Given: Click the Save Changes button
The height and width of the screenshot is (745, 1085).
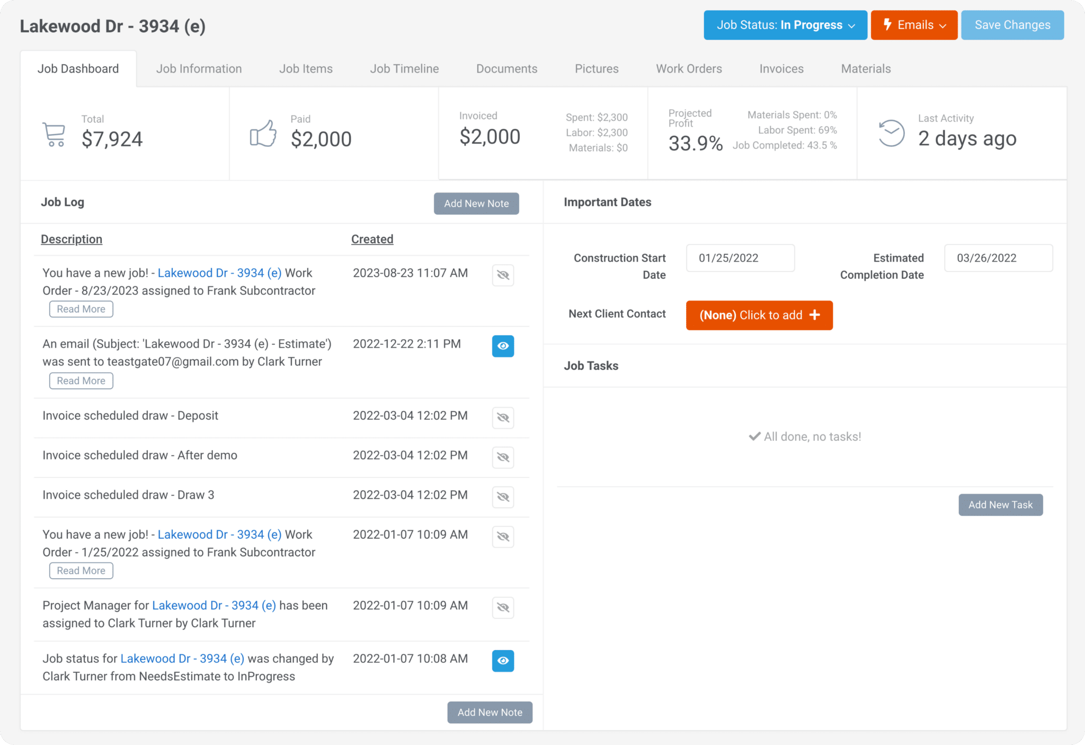Looking at the screenshot, I should pos(1012,25).
